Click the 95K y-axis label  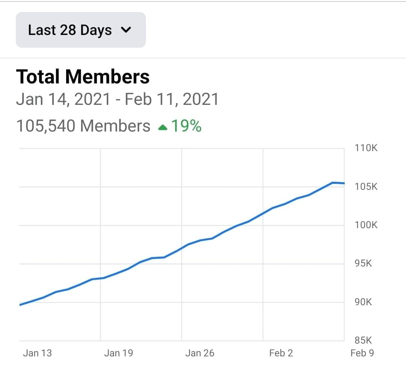[363, 264]
